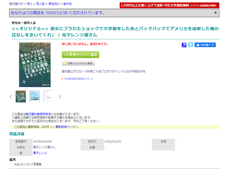
Task: Click the product title heading
Action: tap(115, 32)
